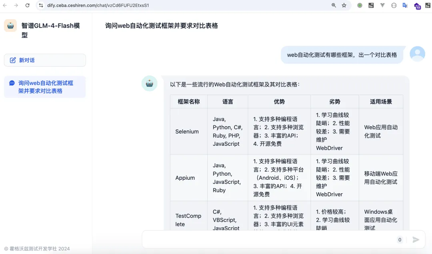The image size is (432, 254).
Task: Click the GLM-4-Flash robot app icon
Action: [10, 26]
